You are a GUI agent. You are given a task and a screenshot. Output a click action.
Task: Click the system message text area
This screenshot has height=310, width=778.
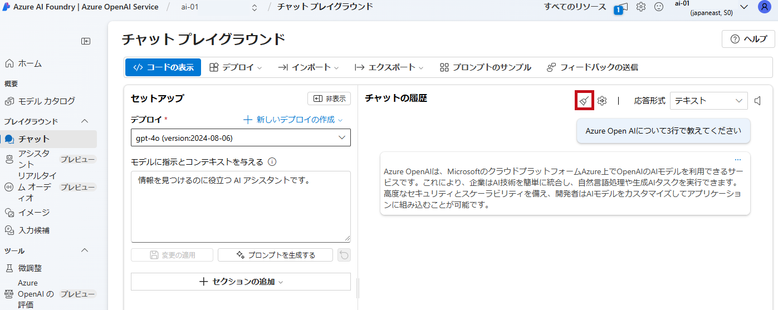click(241, 206)
